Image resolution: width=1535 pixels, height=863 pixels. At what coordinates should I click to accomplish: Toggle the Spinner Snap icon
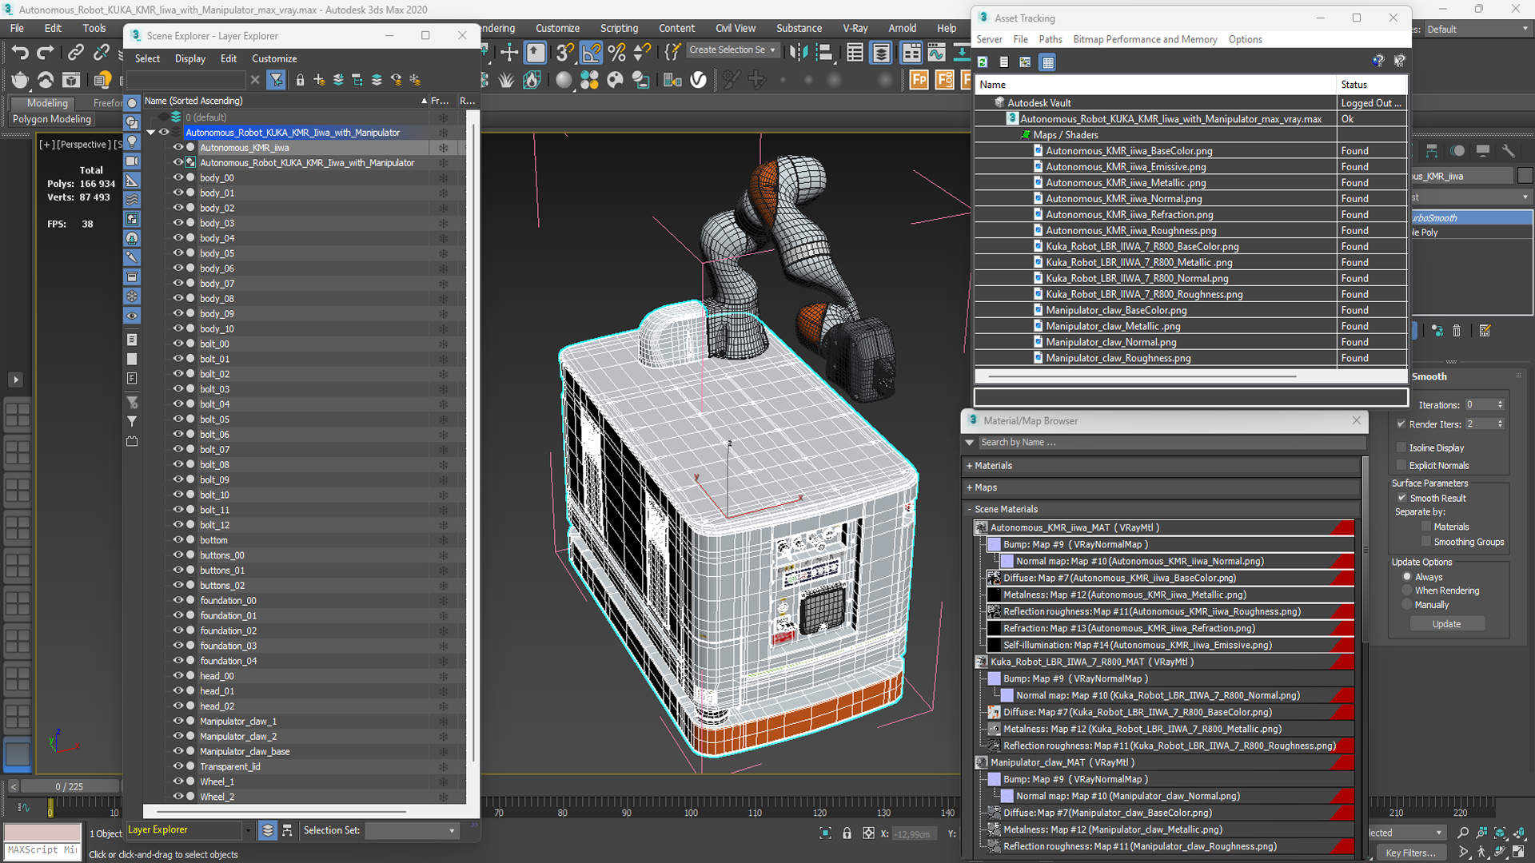[x=642, y=53]
